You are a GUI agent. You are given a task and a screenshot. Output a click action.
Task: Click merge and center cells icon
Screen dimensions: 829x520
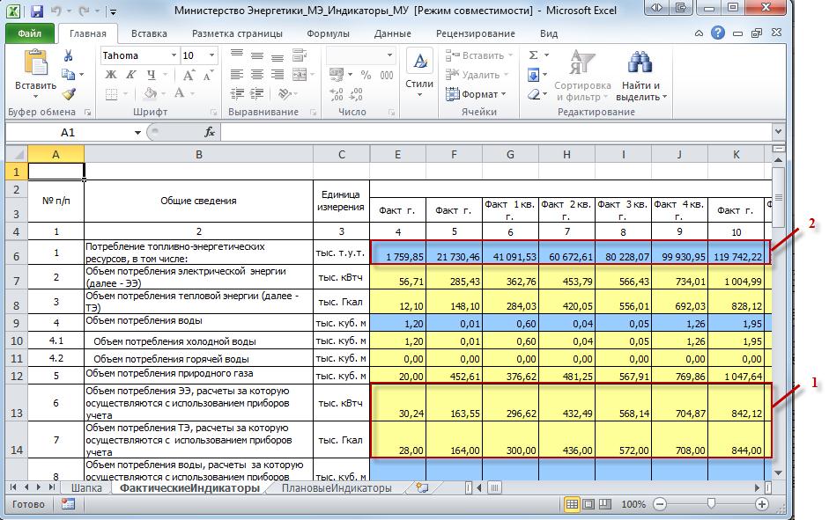pos(300,75)
